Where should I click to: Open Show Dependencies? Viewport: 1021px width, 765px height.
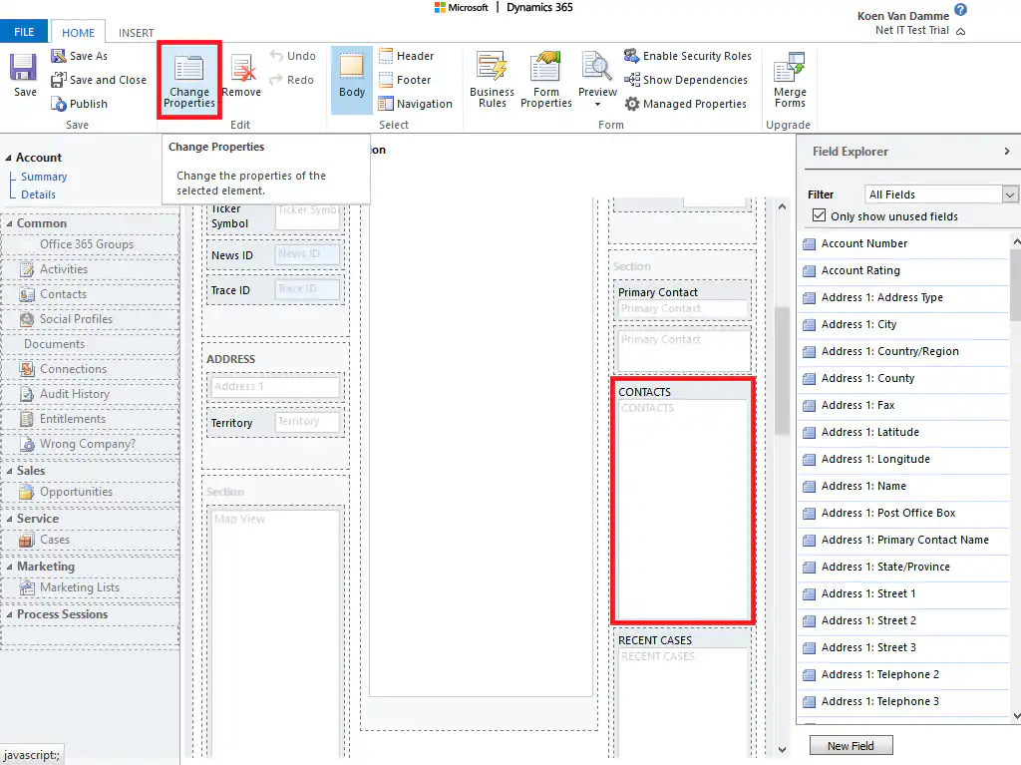[x=687, y=80]
